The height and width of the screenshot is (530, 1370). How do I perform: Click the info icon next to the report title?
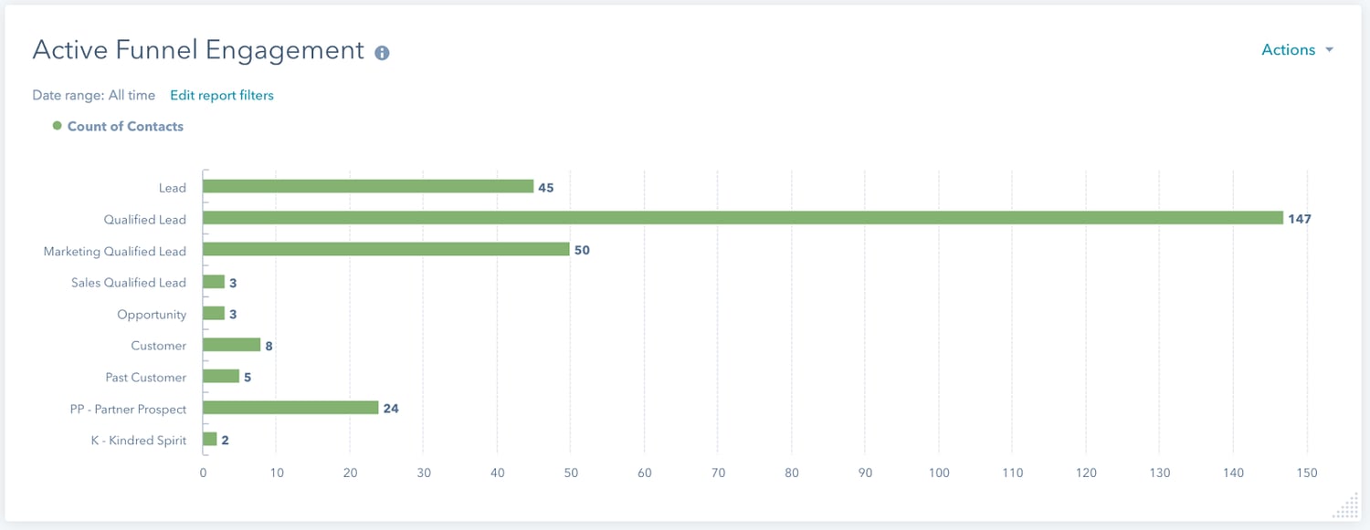381,52
